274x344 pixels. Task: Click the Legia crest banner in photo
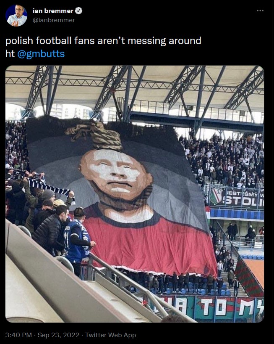(216, 196)
